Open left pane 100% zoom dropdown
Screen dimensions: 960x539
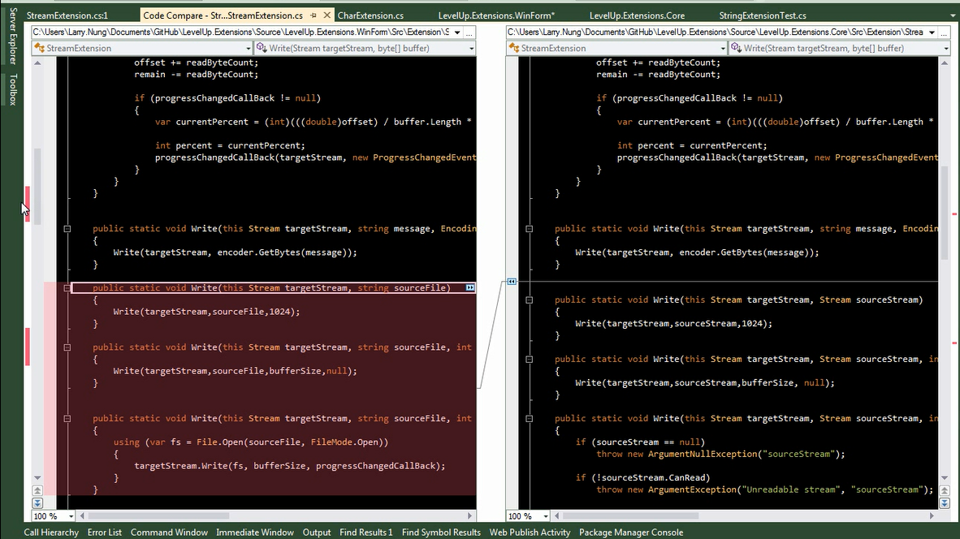(x=71, y=516)
